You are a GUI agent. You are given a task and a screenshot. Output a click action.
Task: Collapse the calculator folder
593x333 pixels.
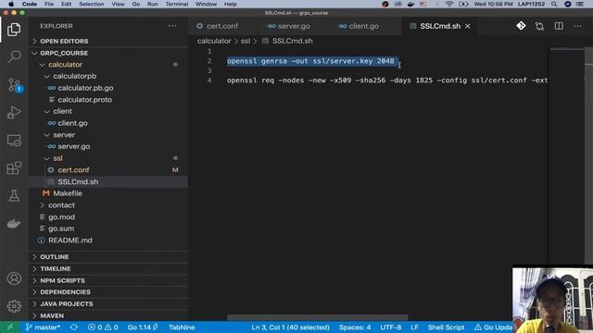click(108, 65)
